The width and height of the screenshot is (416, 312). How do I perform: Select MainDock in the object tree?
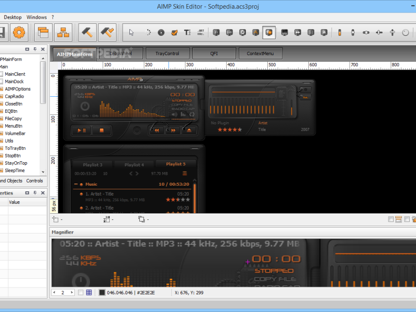(x=14, y=82)
